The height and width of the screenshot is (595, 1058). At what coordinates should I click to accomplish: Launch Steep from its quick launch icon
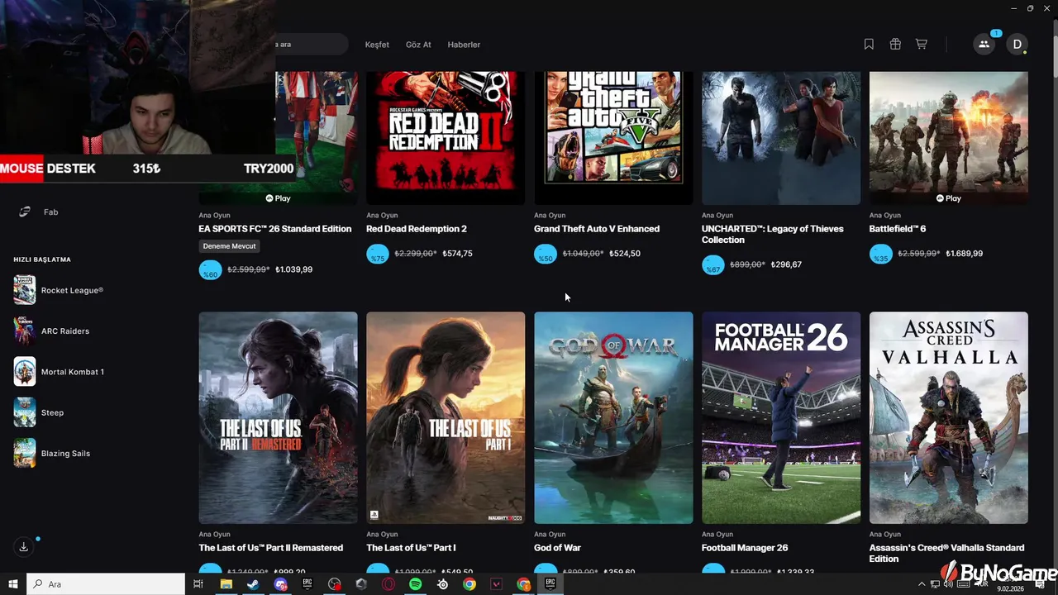click(x=25, y=412)
